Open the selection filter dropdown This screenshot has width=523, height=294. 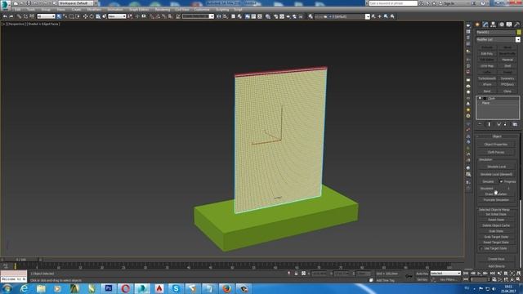pos(46,16)
